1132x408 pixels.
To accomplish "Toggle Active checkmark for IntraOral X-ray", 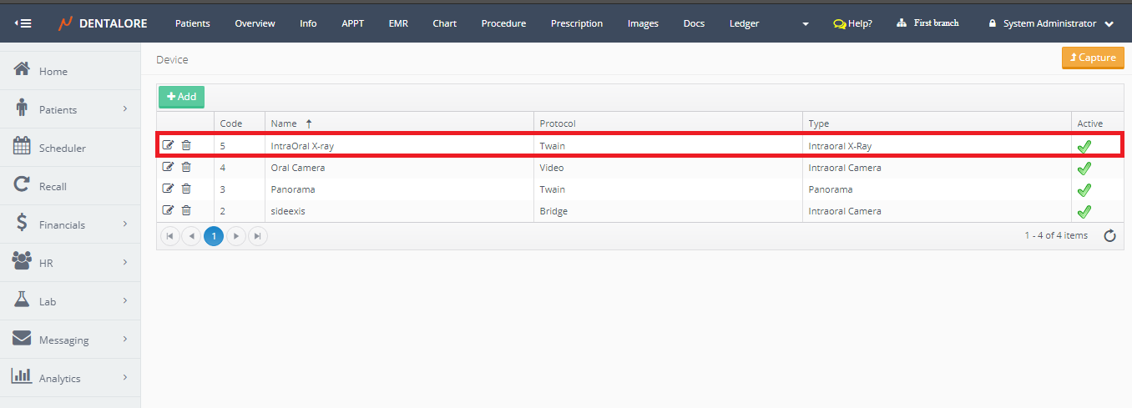I will 1084,147.
